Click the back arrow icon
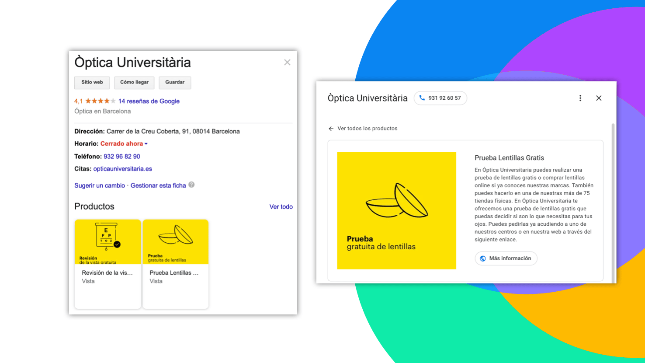 pos(331,129)
